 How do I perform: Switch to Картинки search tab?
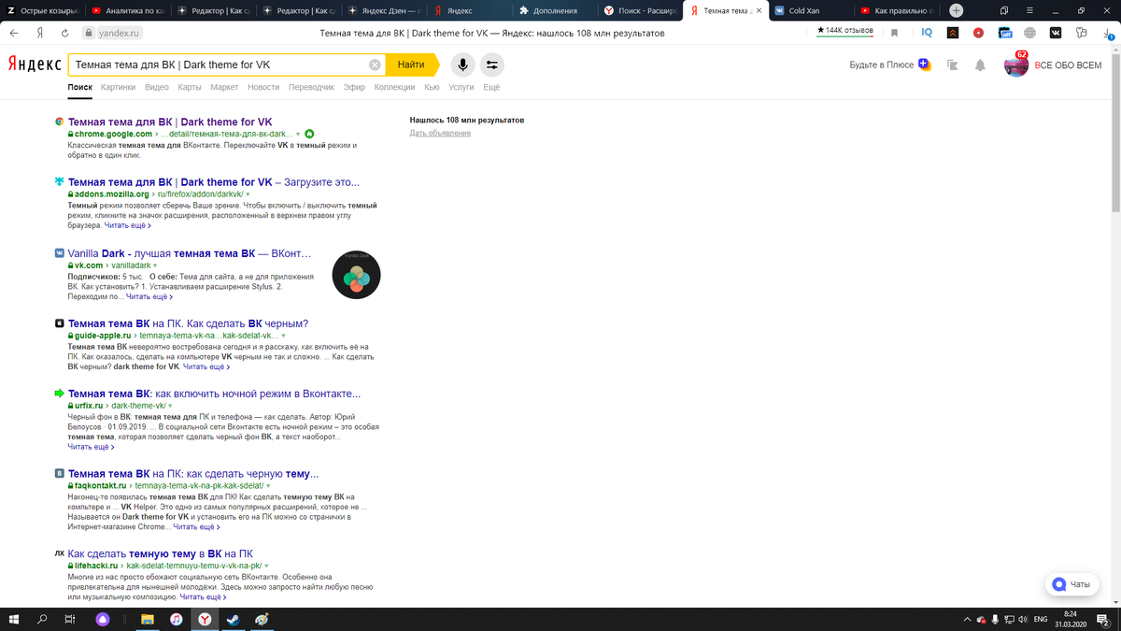click(119, 87)
